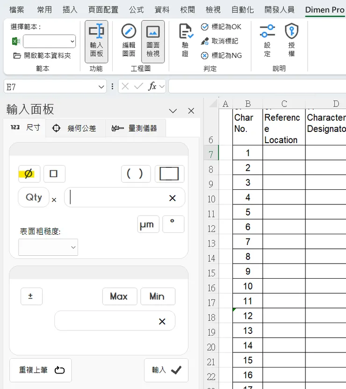
Task: Expand the Name Box dropdown showing E7
Action: click(x=101, y=87)
